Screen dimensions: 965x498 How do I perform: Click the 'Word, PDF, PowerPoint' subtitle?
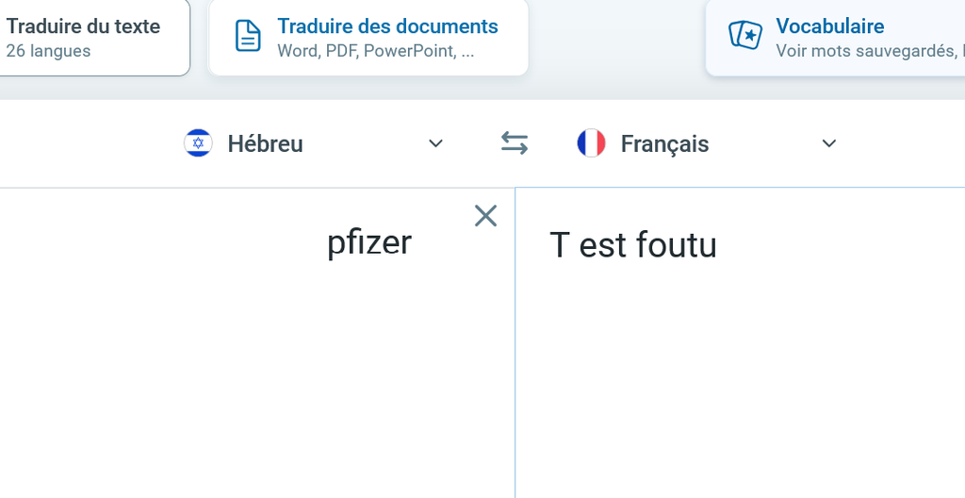375,51
